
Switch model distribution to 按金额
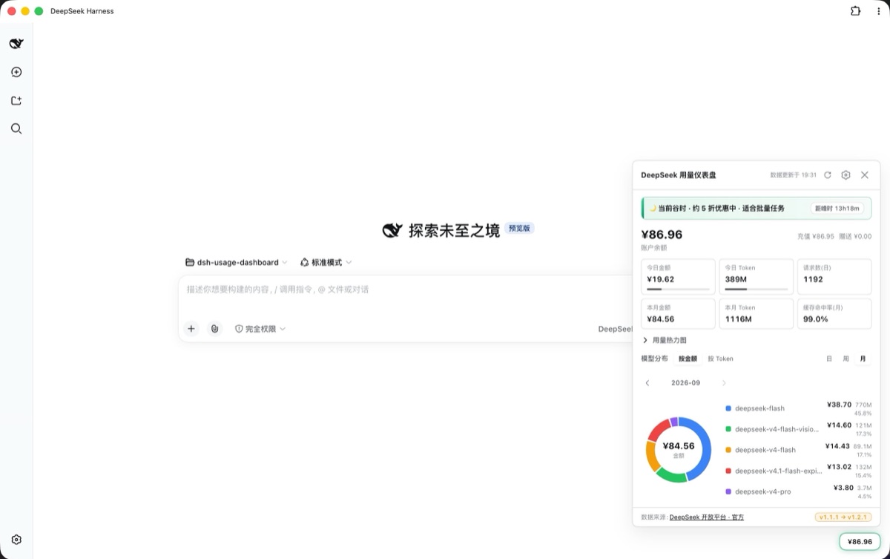(x=688, y=359)
